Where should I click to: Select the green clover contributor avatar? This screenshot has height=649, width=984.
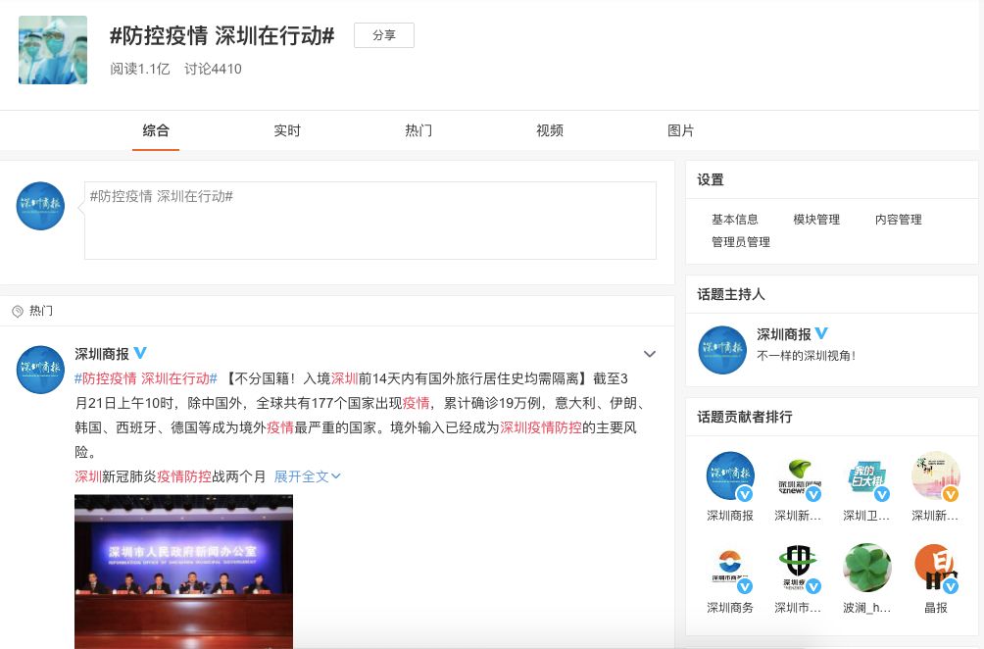tap(866, 568)
